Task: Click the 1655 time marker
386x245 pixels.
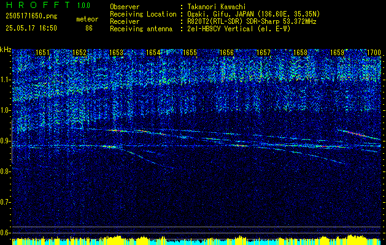Action: coord(190,53)
